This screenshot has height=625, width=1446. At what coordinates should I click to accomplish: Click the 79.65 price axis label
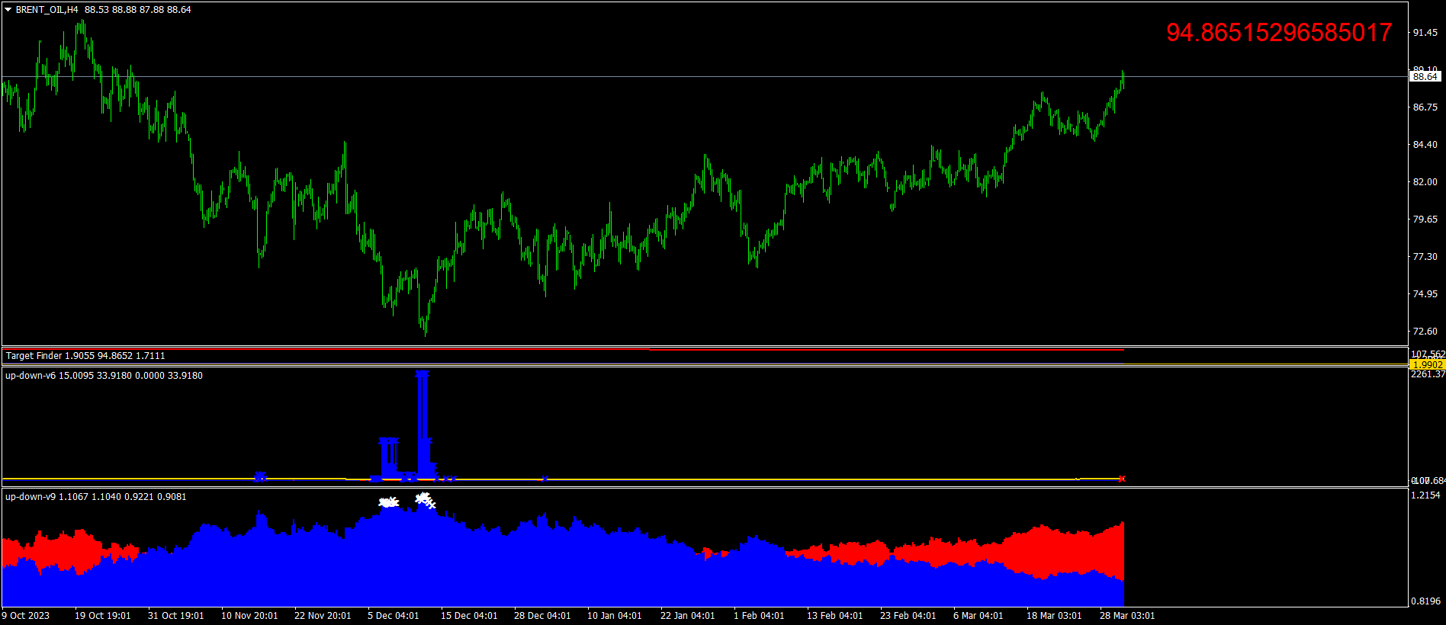(x=1425, y=220)
